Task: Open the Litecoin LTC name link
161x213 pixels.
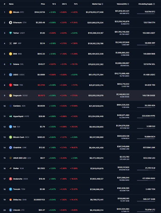Action: click(x=19, y=210)
